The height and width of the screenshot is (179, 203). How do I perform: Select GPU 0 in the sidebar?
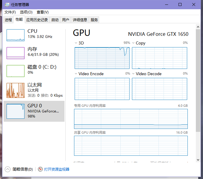tap(34, 111)
